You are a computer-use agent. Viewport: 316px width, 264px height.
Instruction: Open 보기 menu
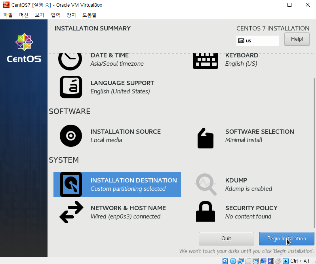[x=39, y=15]
